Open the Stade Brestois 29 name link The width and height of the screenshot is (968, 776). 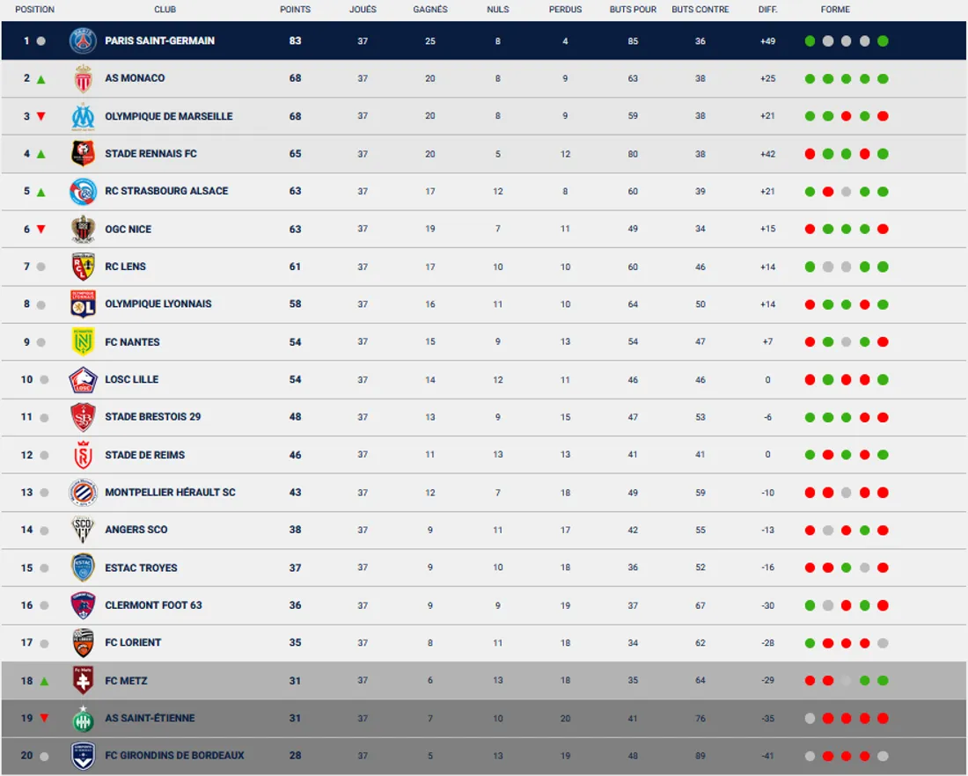click(153, 417)
